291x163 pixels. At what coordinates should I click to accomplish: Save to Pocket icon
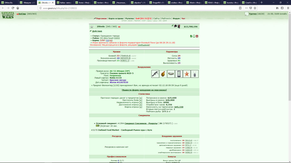251,8
